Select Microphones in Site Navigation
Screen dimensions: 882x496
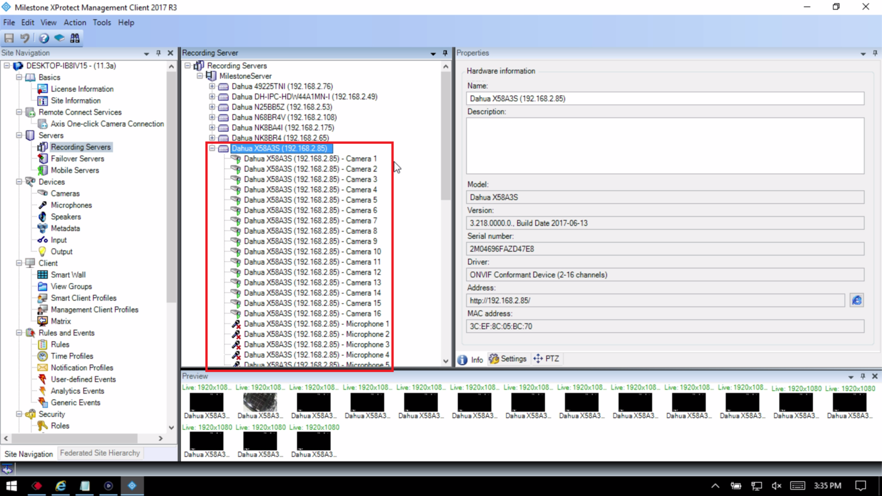pos(71,205)
